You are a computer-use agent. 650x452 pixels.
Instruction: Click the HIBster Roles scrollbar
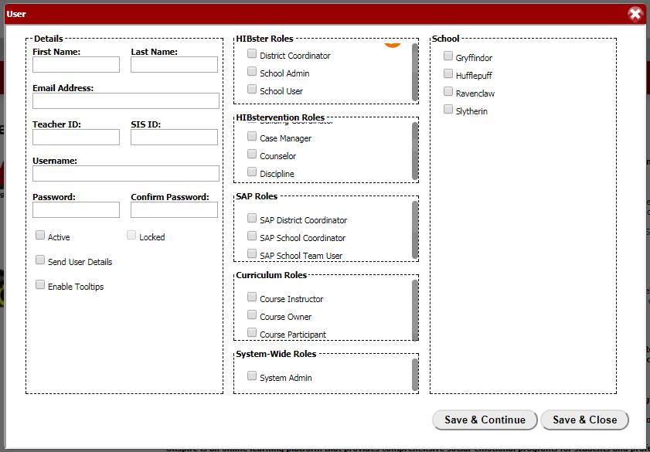tap(415, 72)
